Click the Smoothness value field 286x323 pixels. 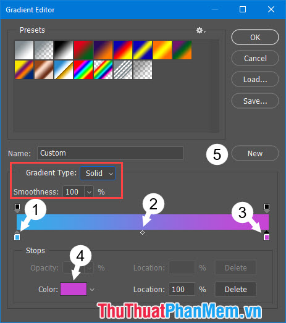(x=74, y=192)
